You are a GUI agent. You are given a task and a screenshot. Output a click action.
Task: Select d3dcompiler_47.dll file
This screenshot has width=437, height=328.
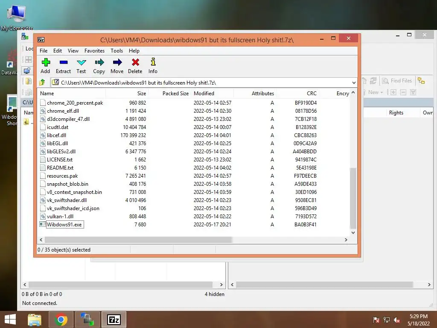[68, 119]
